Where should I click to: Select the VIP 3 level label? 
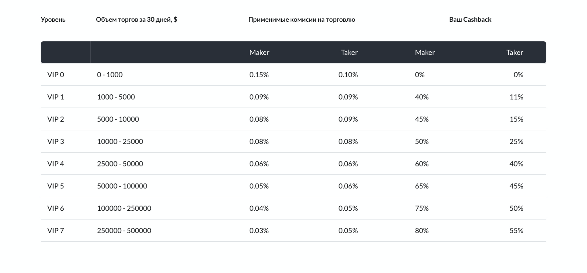(56, 142)
